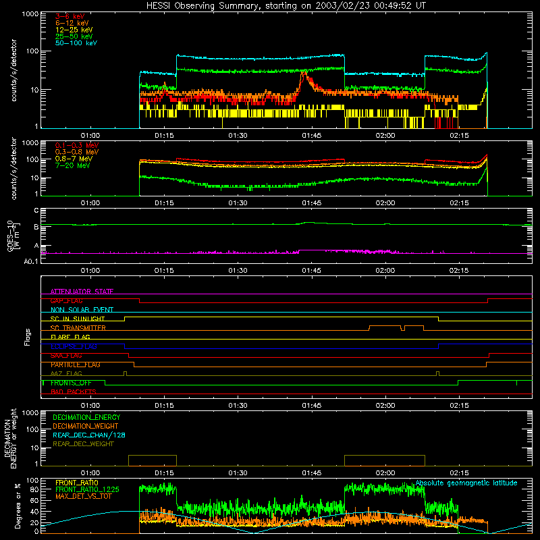The width and height of the screenshot is (540, 540).
Task: Click 02:15 tick under the MeV plot
Action: pos(459,203)
